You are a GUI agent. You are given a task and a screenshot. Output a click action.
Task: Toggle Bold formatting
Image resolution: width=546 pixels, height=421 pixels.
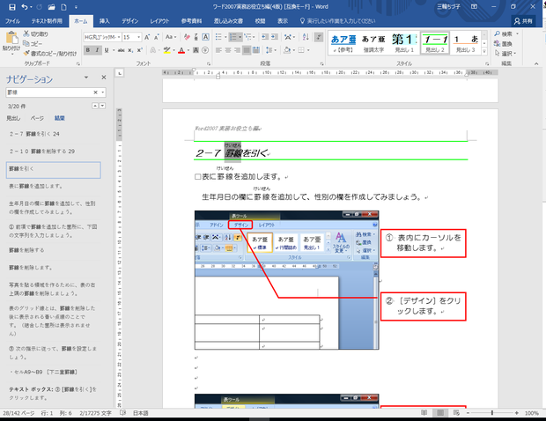(88, 50)
